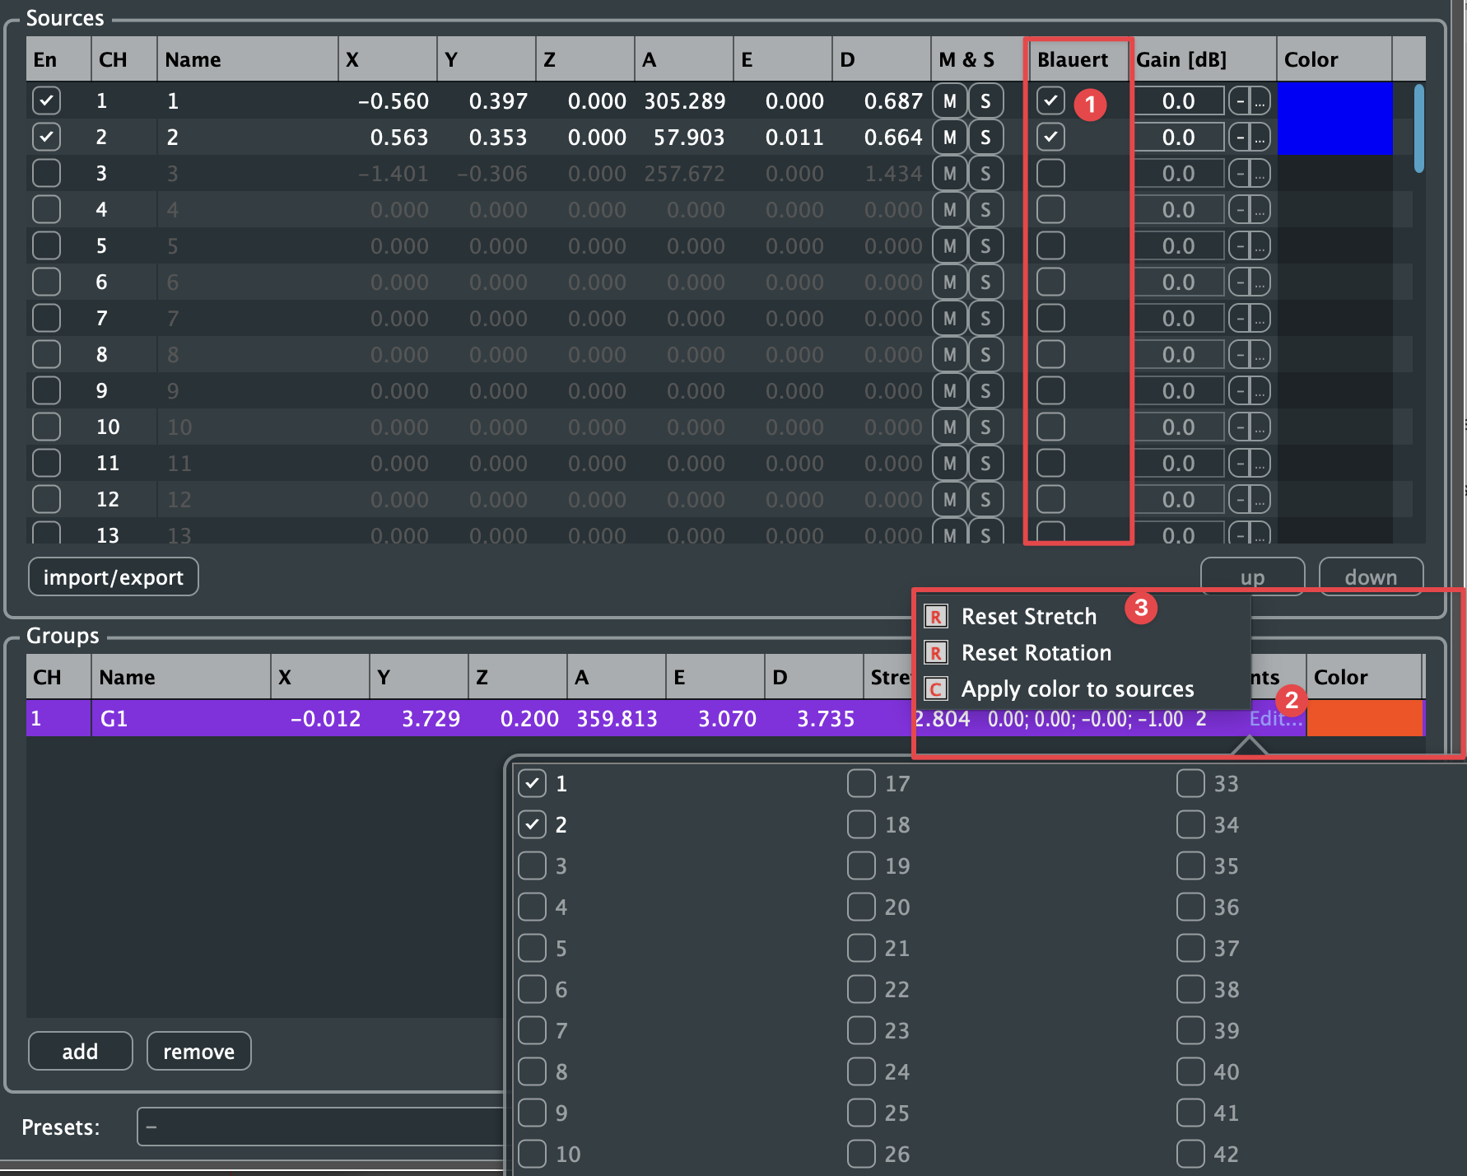
Task: Decrease gain of source 4 with minus button
Action: (x=1240, y=210)
